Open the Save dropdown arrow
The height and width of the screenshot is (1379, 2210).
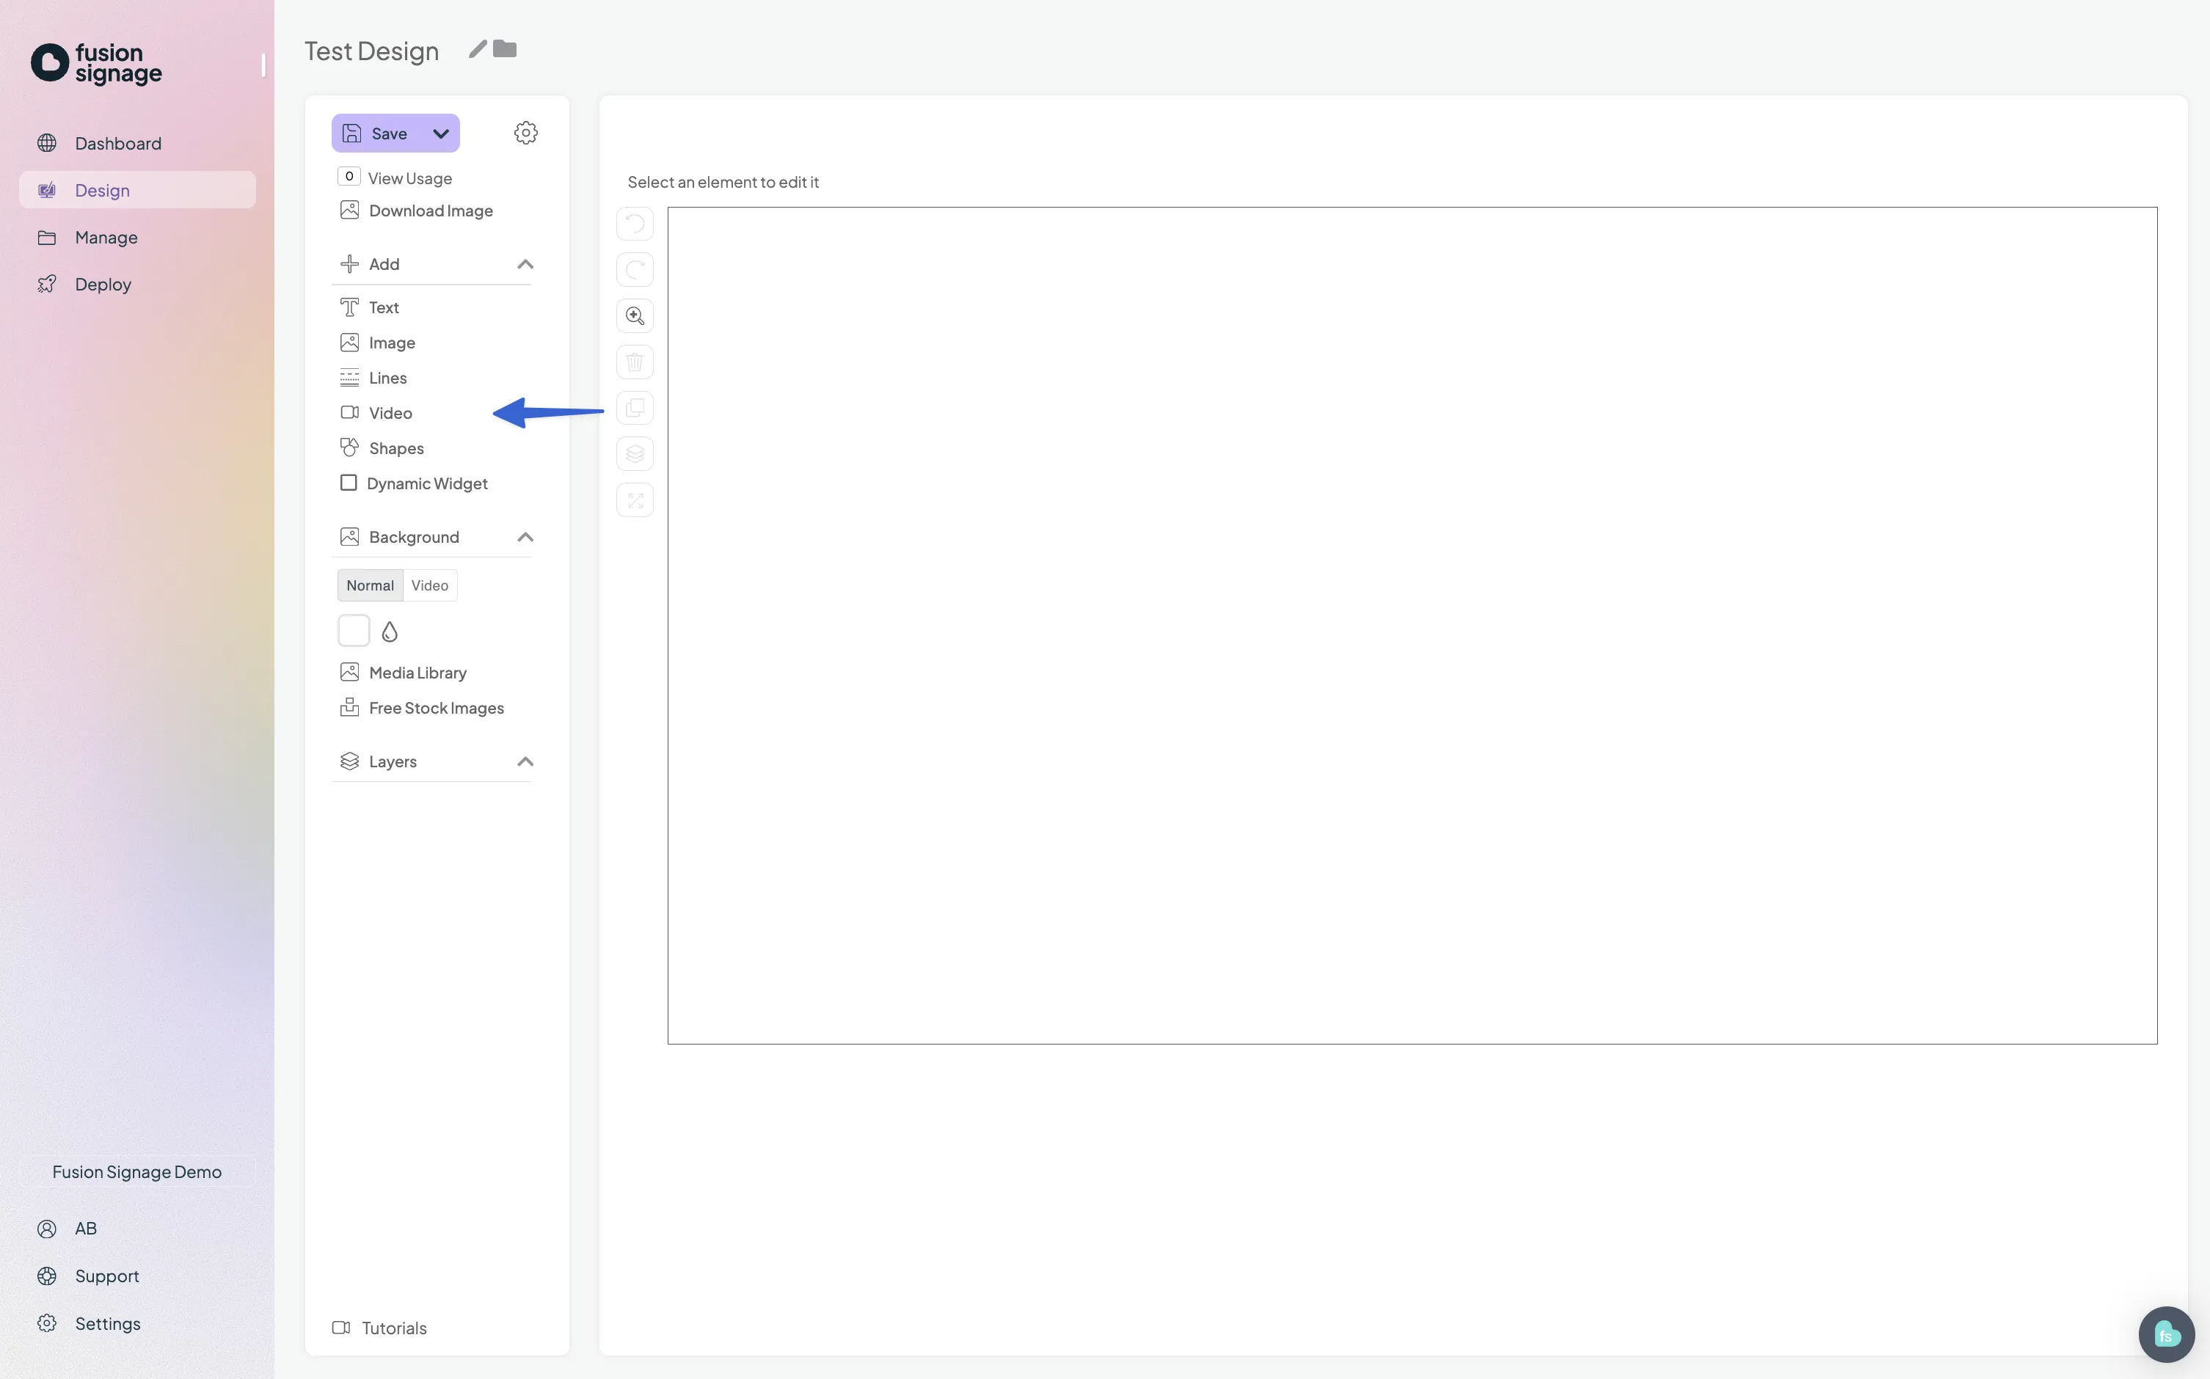440,133
